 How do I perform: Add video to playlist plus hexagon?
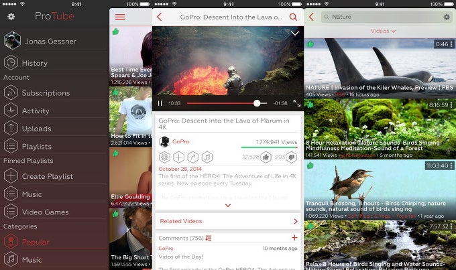point(178,157)
